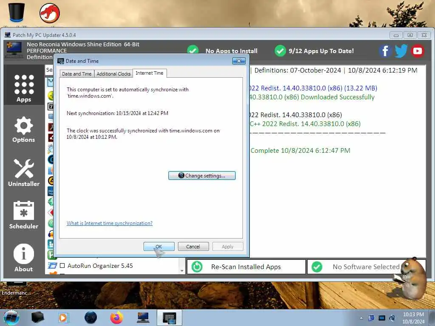Launch Firefox from the taskbar

(x=117, y=318)
